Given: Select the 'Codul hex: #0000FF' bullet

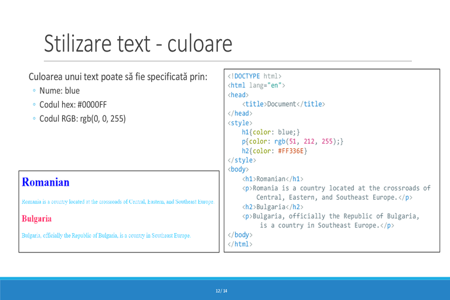Looking at the screenshot, I should (x=73, y=105).
